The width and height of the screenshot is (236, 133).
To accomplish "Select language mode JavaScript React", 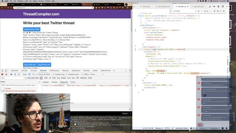I will pos(182,128).
